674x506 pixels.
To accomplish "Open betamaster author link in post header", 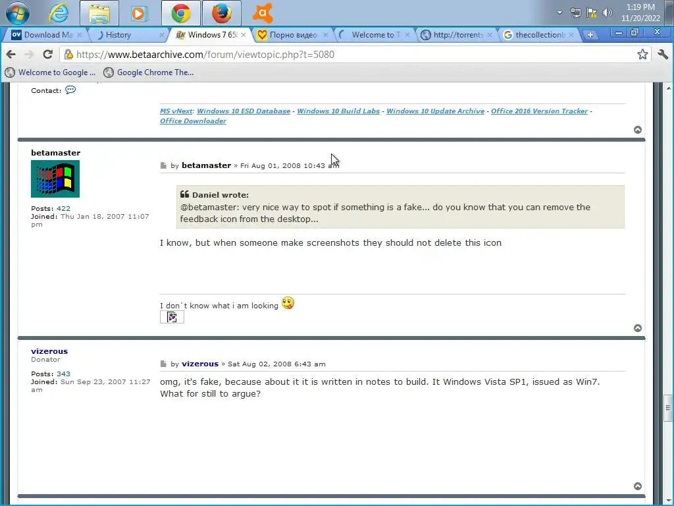I will click(x=206, y=165).
